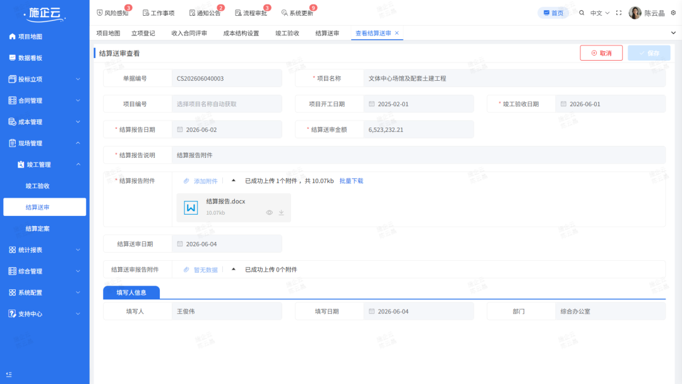Open tab list dropdown arrow at right

[673, 33]
